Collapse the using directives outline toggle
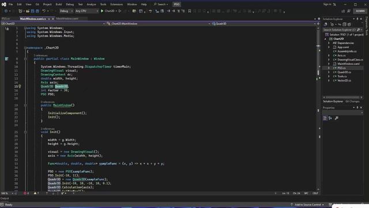The image size is (369, 208). pos(25,28)
